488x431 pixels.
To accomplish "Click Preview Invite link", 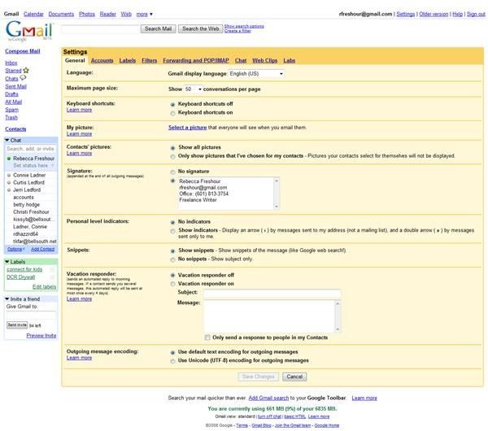I will [x=41, y=336].
